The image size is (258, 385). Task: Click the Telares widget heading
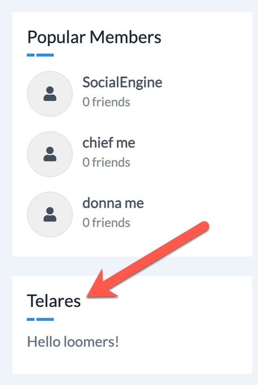(x=54, y=301)
